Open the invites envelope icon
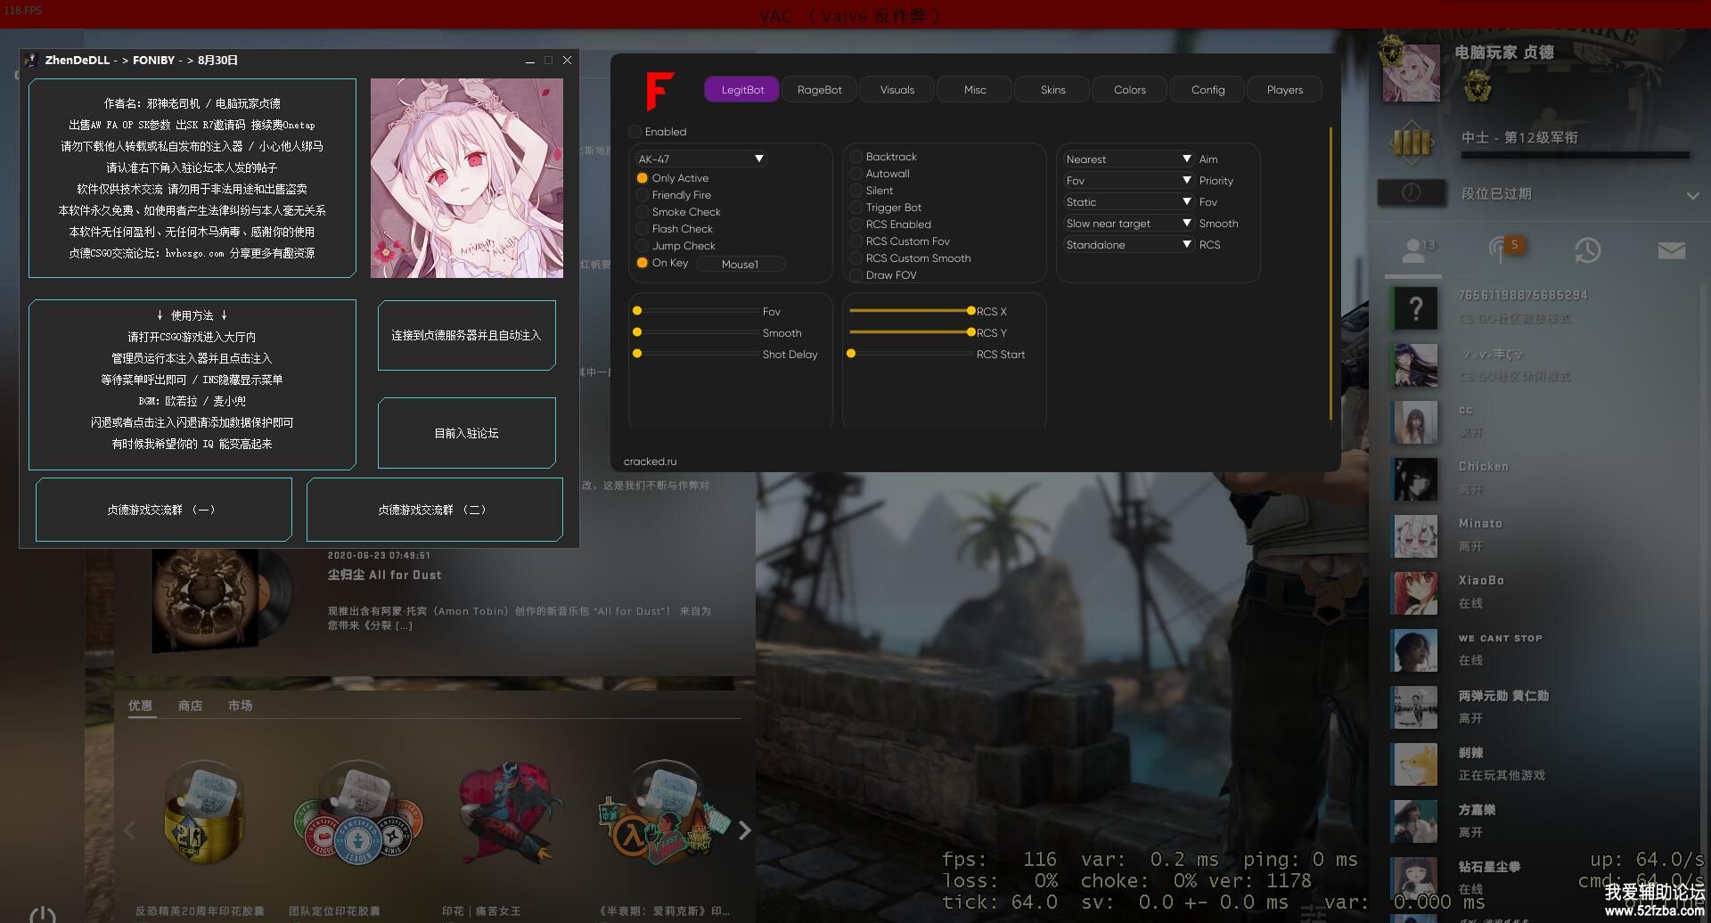The image size is (1711, 923). tap(1671, 251)
